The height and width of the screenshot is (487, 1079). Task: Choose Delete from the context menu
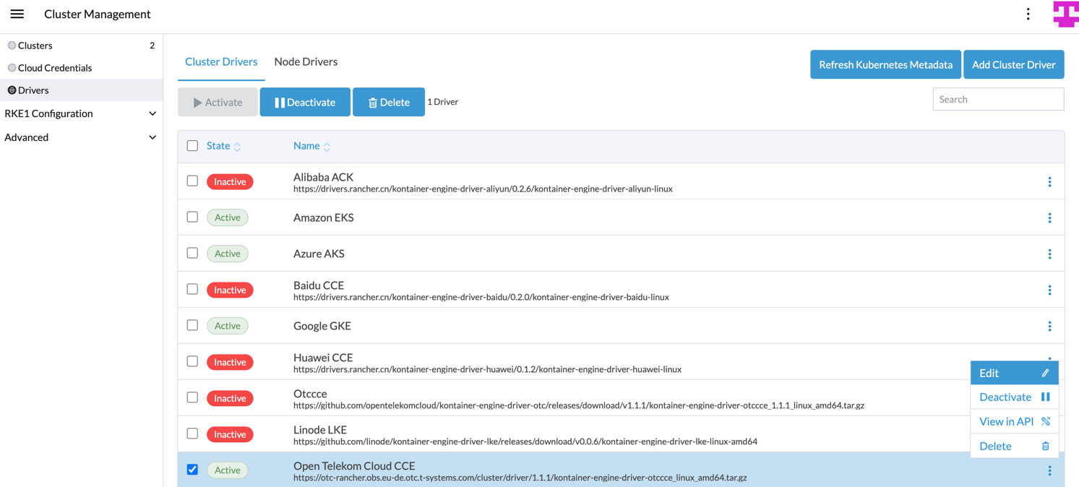pyautogui.click(x=1014, y=446)
